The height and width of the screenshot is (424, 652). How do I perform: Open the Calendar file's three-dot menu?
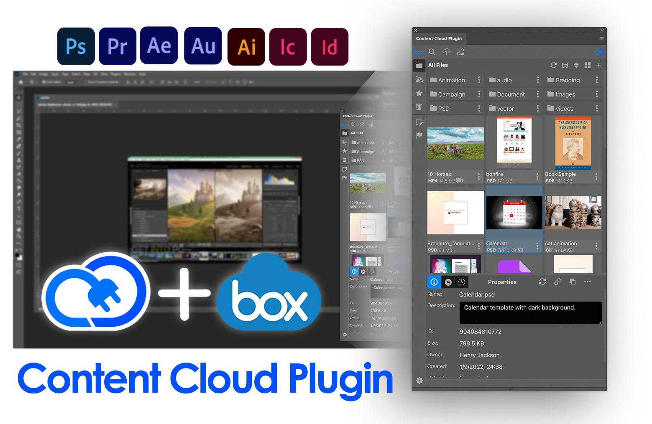click(x=537, y=246)
